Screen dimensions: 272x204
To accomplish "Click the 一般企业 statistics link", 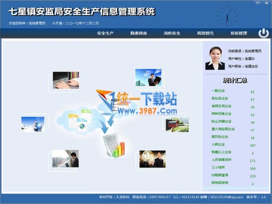I will 218,92.
